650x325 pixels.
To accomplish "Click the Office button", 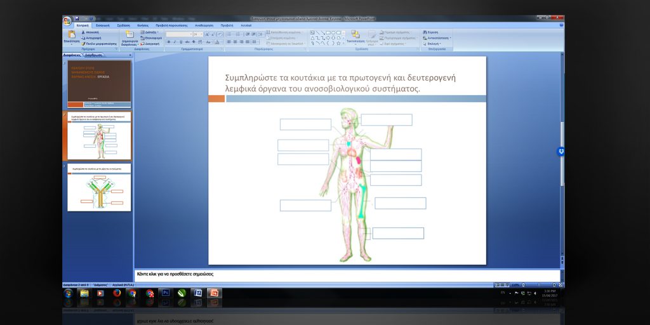I will click(67, 21).
